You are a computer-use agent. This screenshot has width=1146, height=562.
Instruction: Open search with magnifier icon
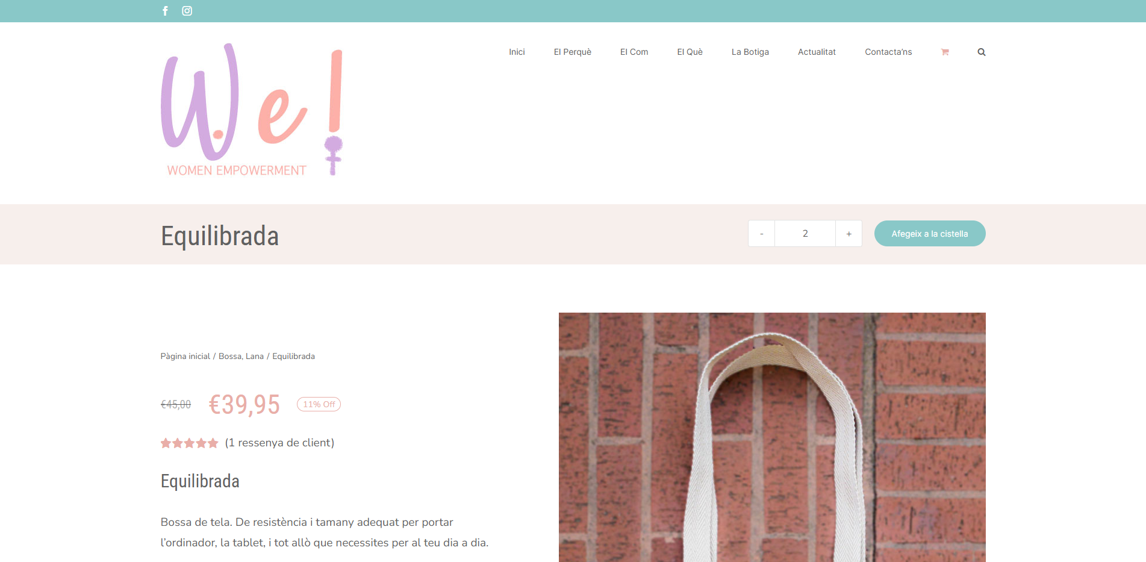pos(982,52)
